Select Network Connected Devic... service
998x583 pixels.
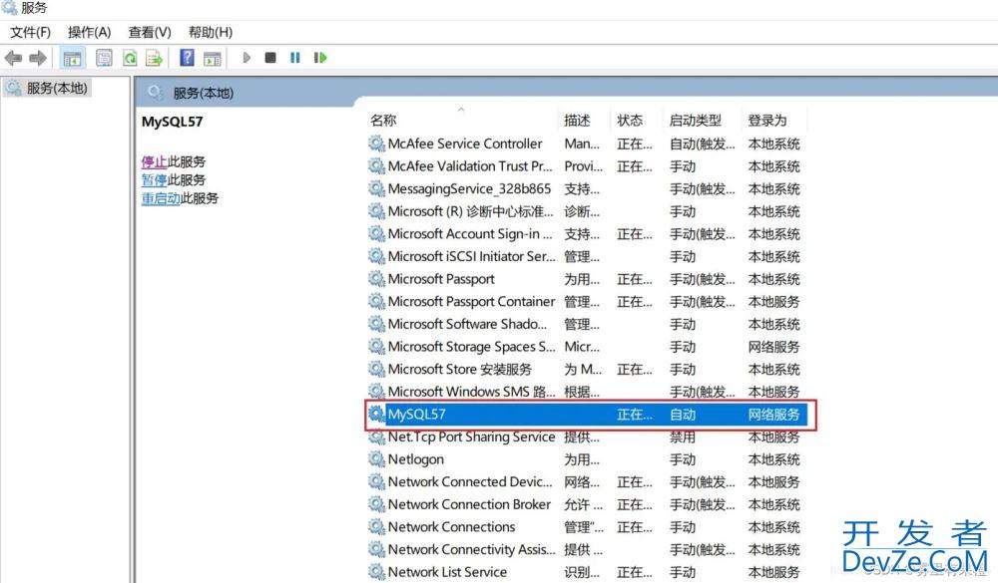point(470,482)
